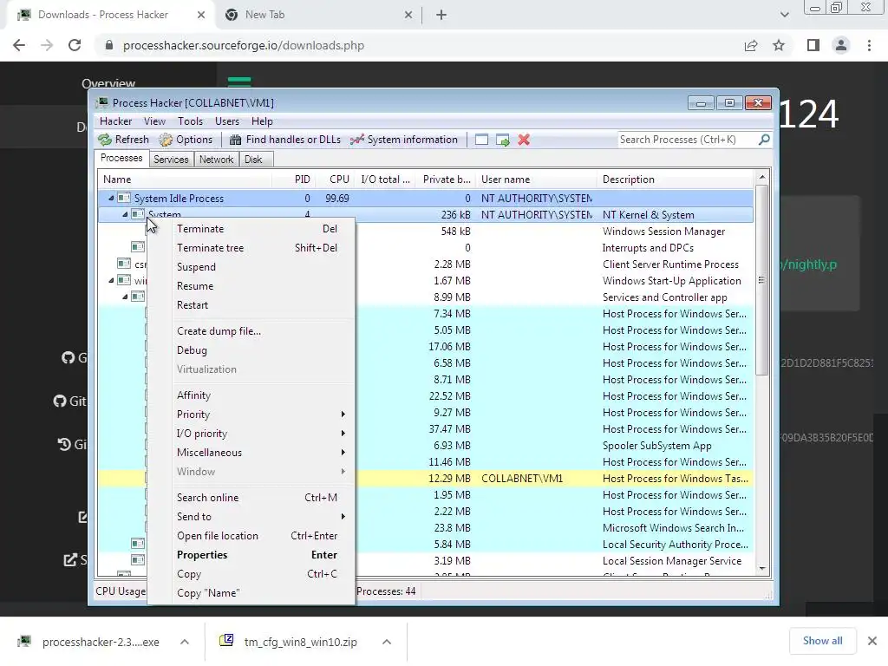Sort by the CPU column header
This screenshot has width=888, height=666.
coord(334,180)
